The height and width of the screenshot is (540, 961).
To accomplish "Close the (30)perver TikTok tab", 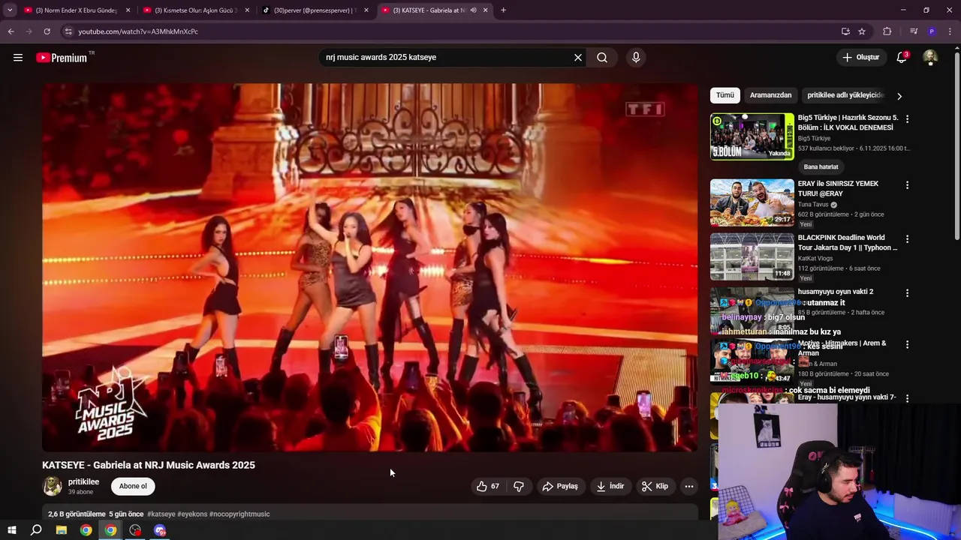I will pyautogui.click(x=366, y=10).
